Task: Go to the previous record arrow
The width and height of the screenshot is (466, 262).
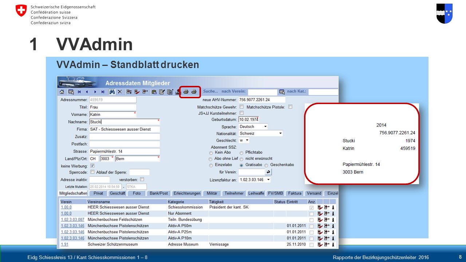Action: [87, 92]
